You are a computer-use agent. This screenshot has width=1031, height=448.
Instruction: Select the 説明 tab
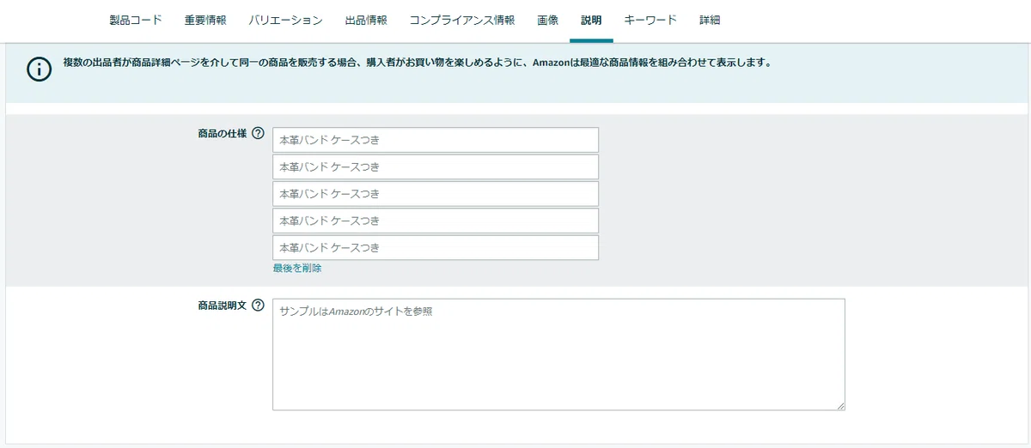click(591, 20)
